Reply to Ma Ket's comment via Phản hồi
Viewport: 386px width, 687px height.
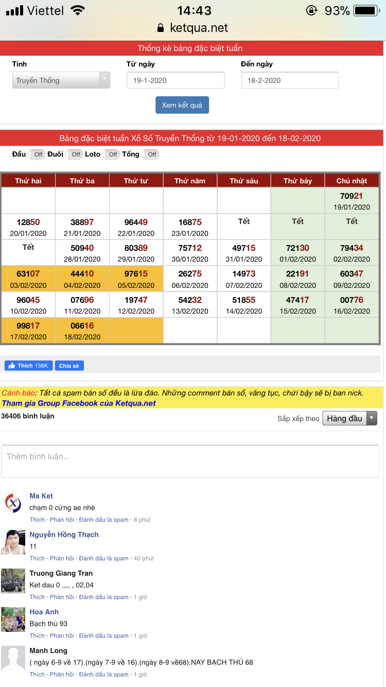[62, 520]
